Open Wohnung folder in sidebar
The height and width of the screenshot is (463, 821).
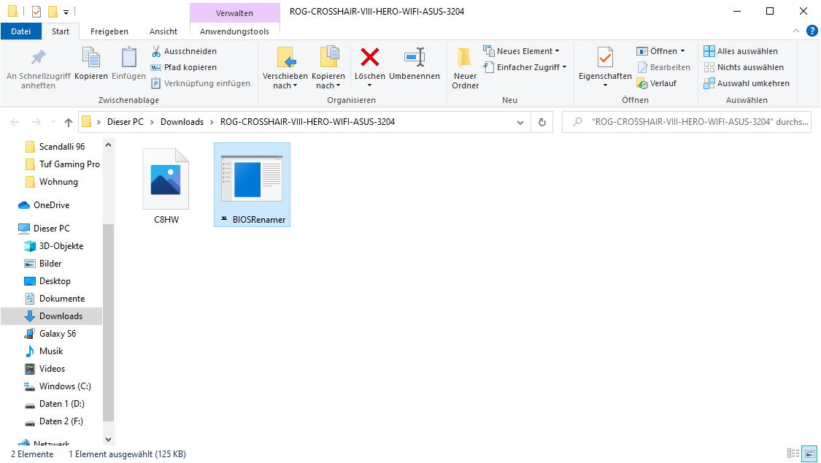(x=58, y=182)
